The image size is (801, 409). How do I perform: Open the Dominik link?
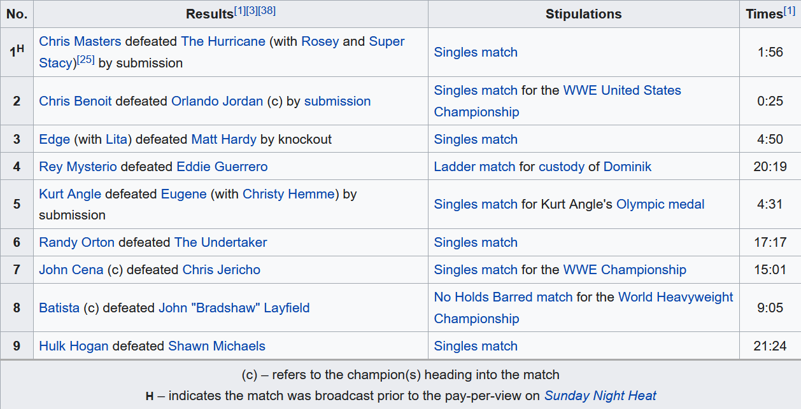pos(627,167)
